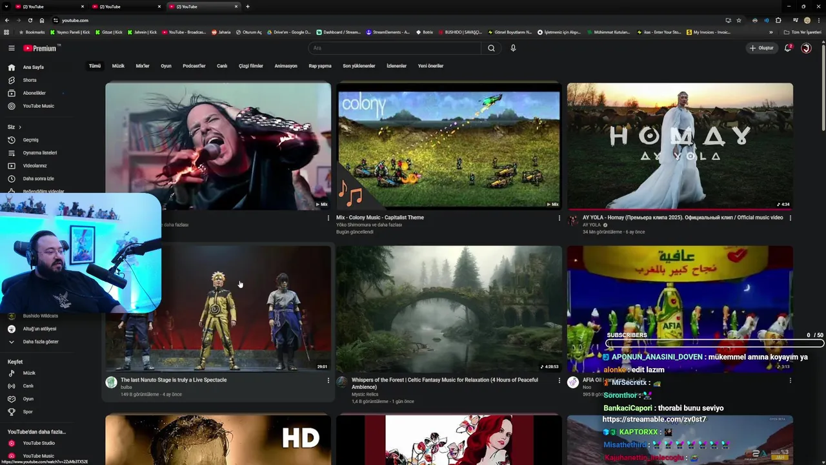Open the account avatar menu
The image size is (826, 465).
806,48
